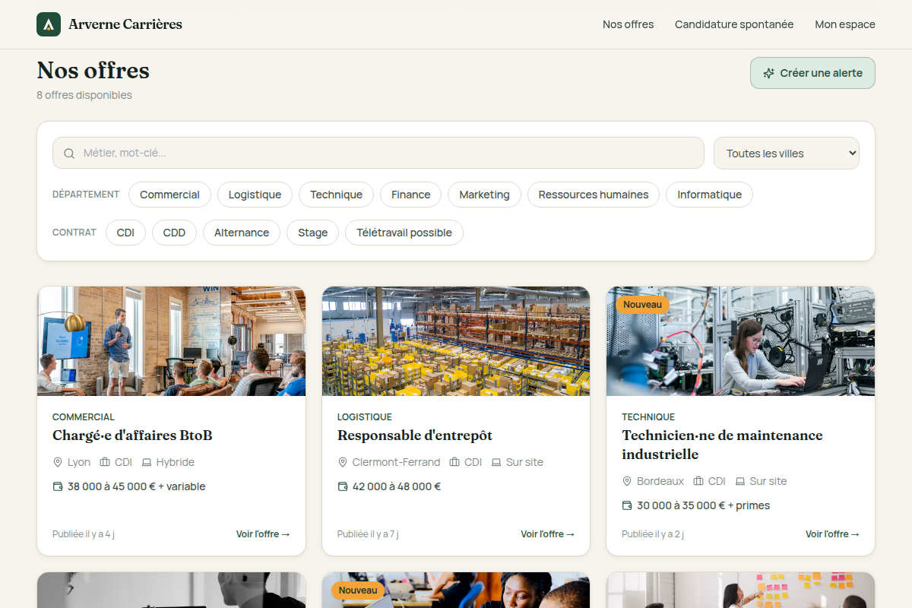Toggle the Logistique department filter
The width and height of the screenshot is (912, 608).
pyautogui.click(x=255, y=195)
